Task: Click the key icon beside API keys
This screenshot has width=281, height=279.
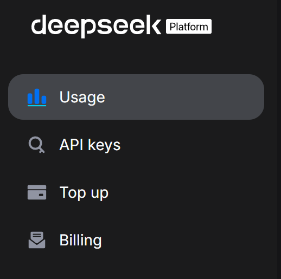Action: (37, 145)
